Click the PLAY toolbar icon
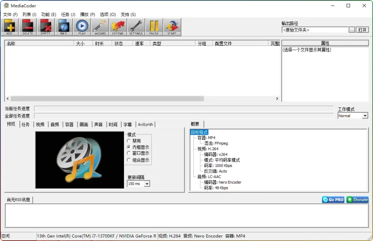This screenshot has height=241, width=373. (x=82, y=27)
